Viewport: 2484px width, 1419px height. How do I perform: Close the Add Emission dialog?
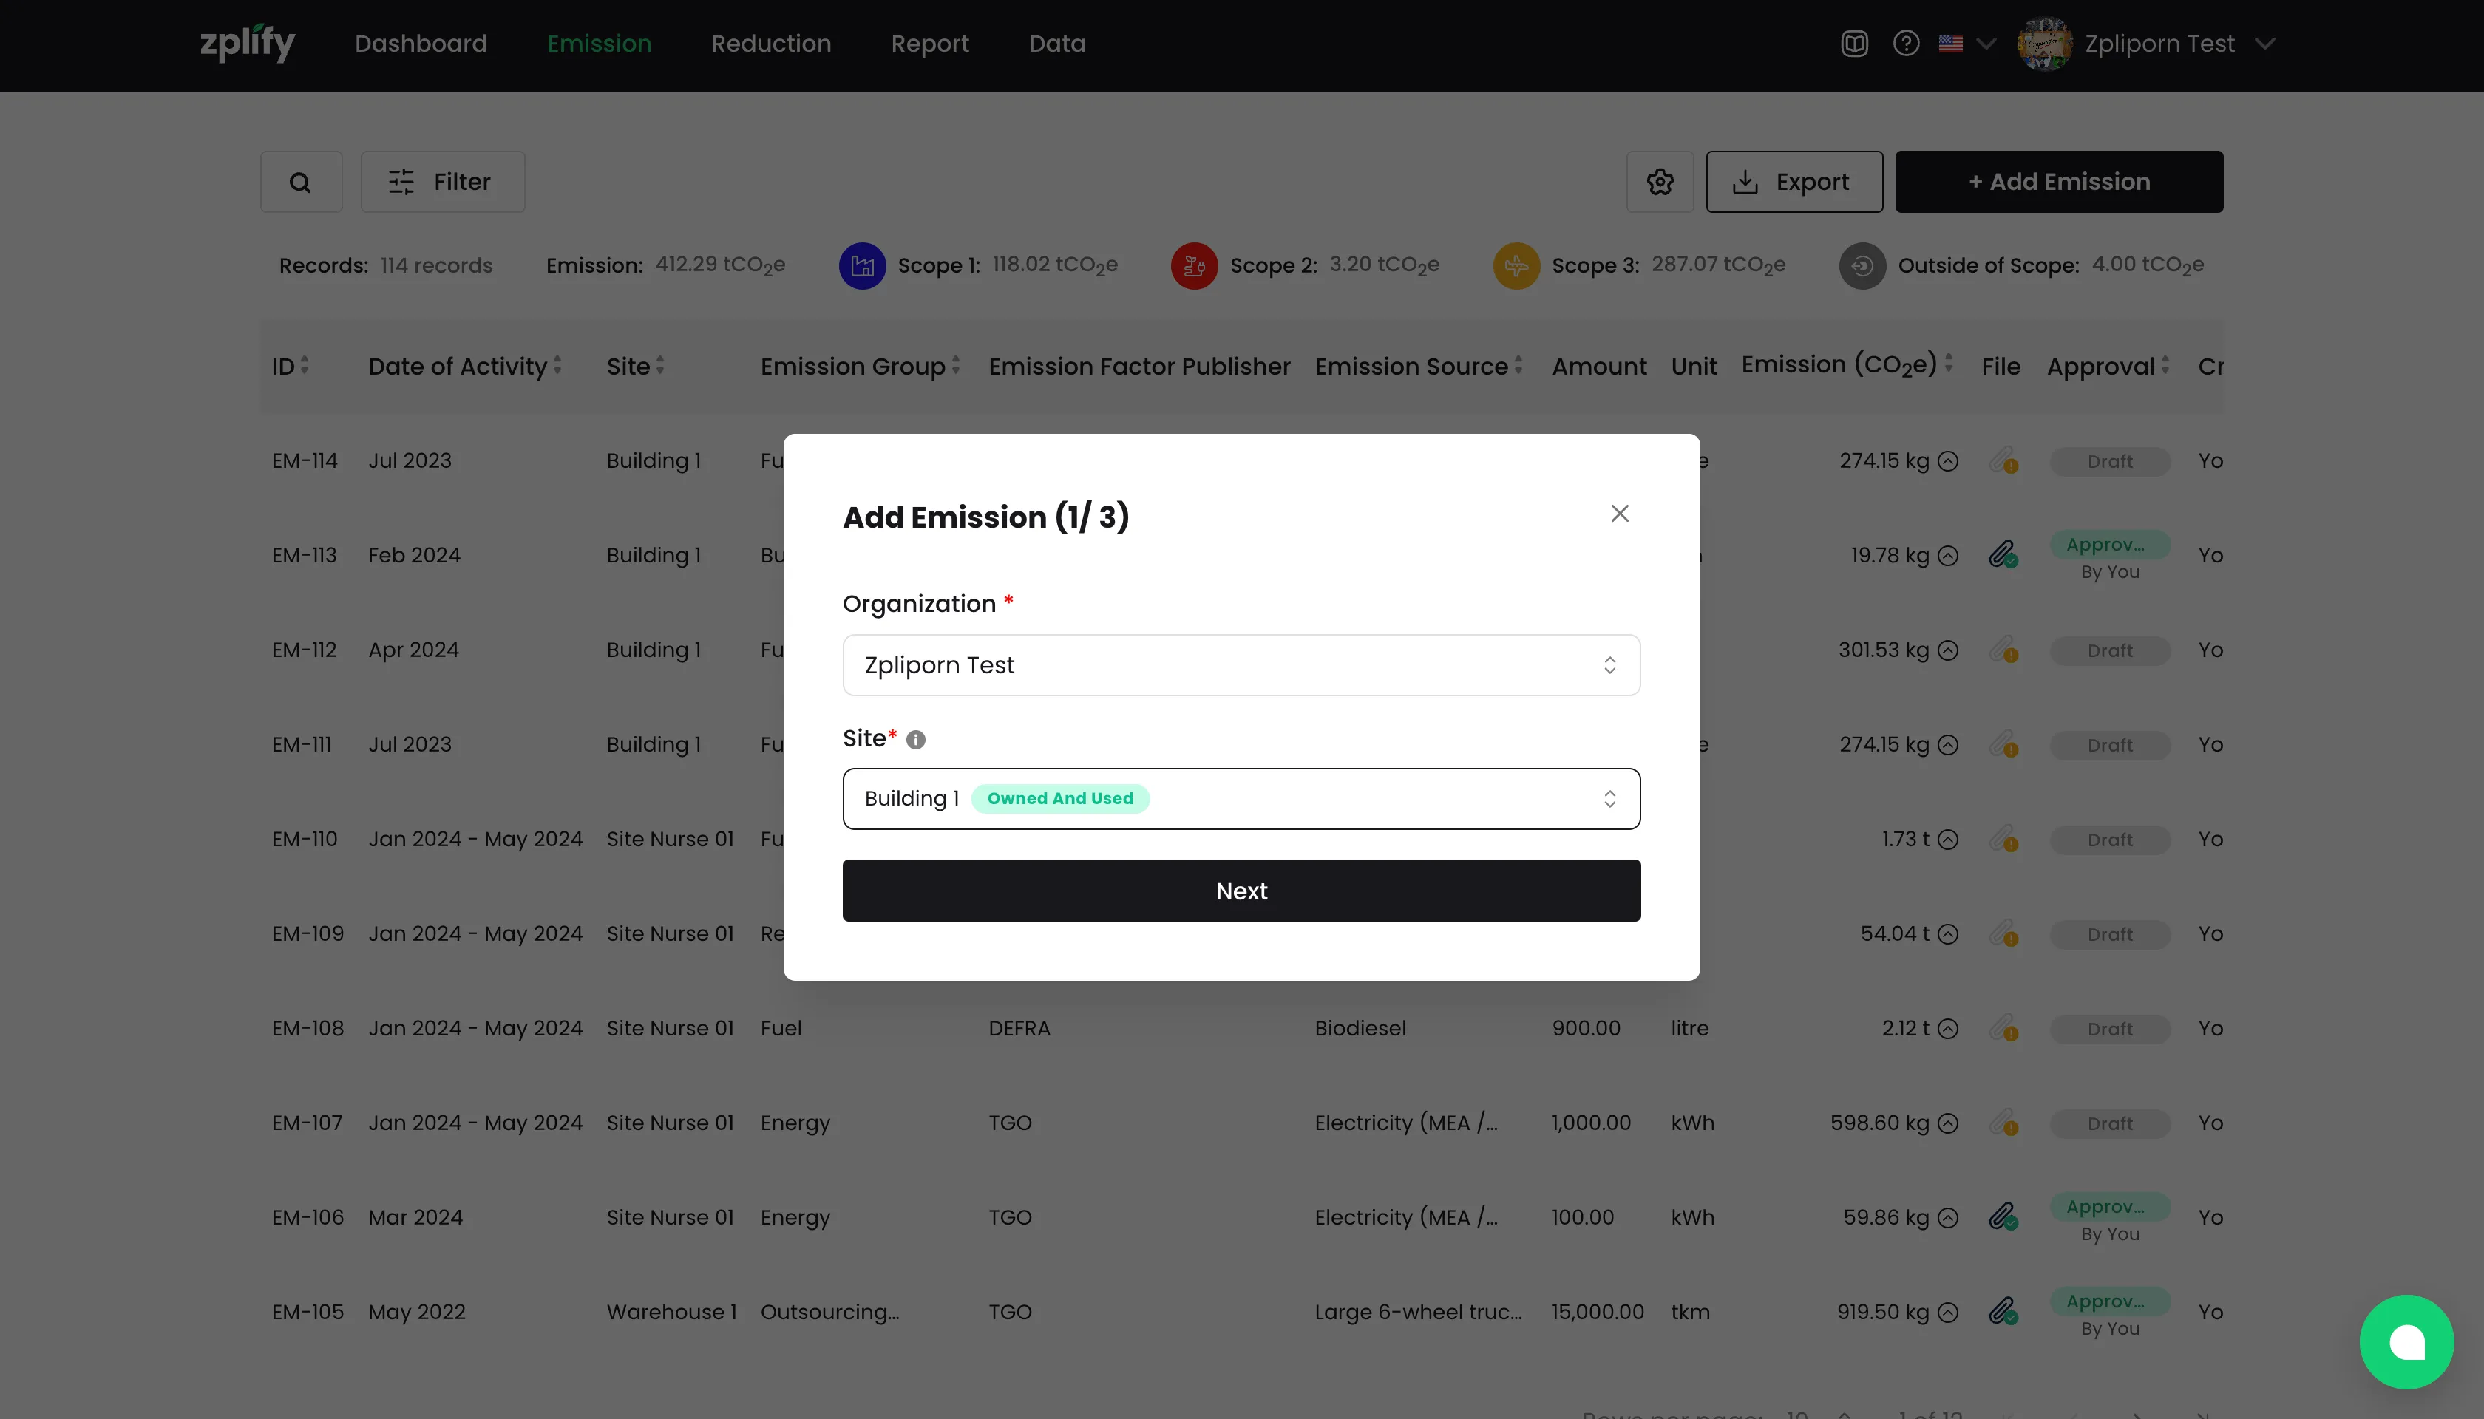1619,514
